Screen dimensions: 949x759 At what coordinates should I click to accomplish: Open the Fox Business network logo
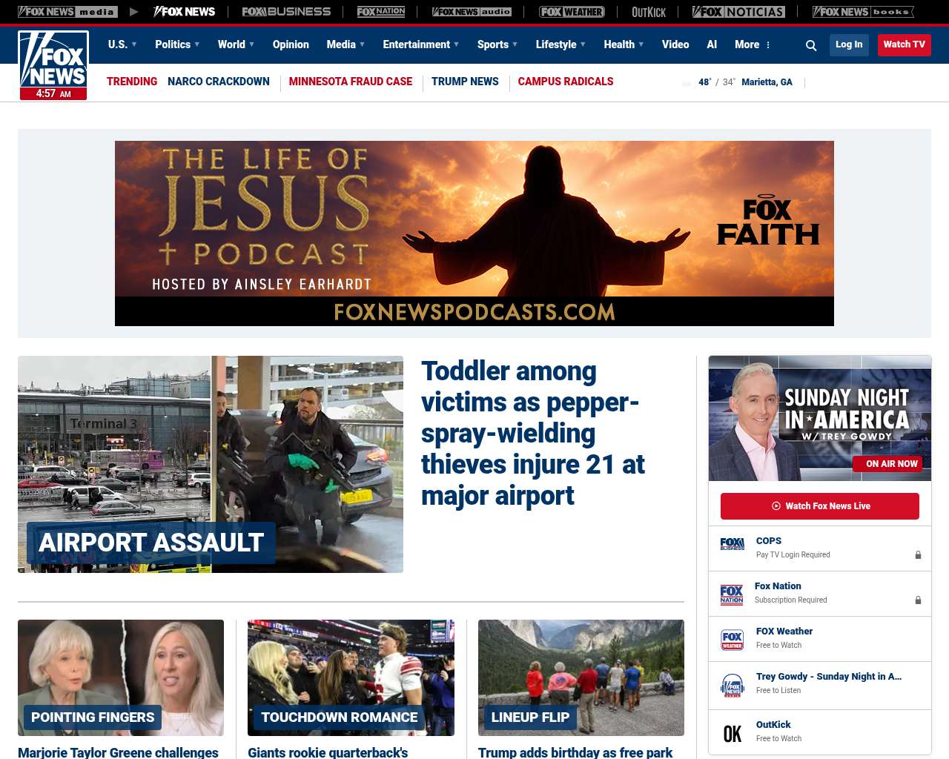pyautogui.click(x=286, y=12)
